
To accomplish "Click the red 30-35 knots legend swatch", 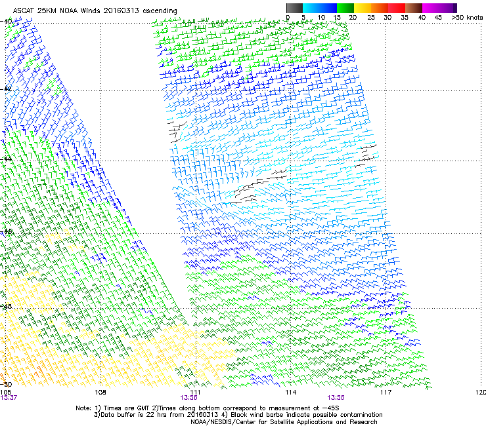I will (397, 8).
